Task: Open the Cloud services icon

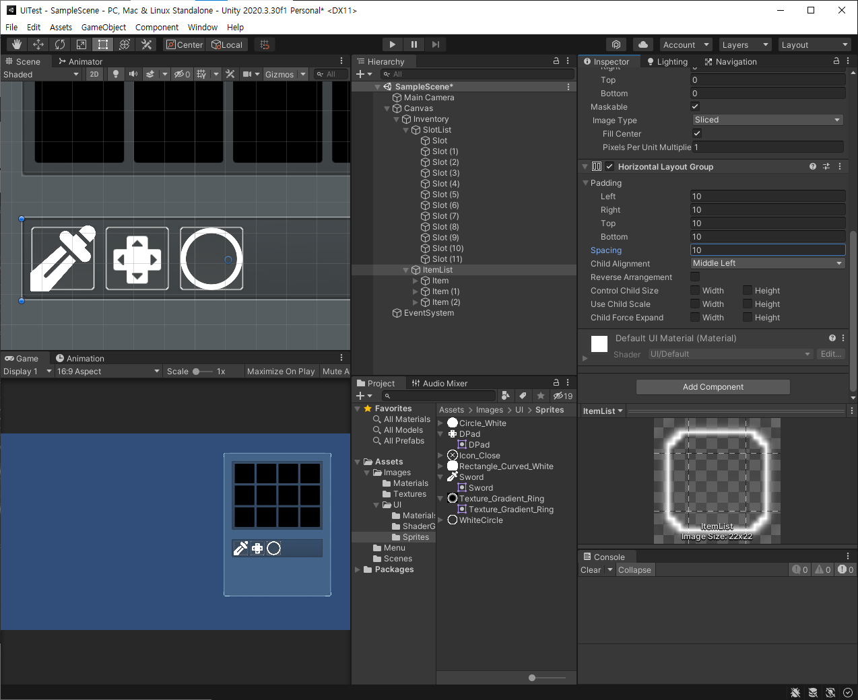Action: click(643, 44)
